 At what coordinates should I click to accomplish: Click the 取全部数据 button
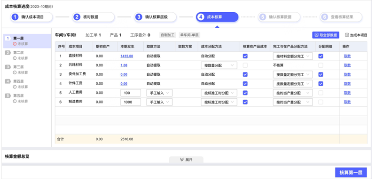[326, 35]
